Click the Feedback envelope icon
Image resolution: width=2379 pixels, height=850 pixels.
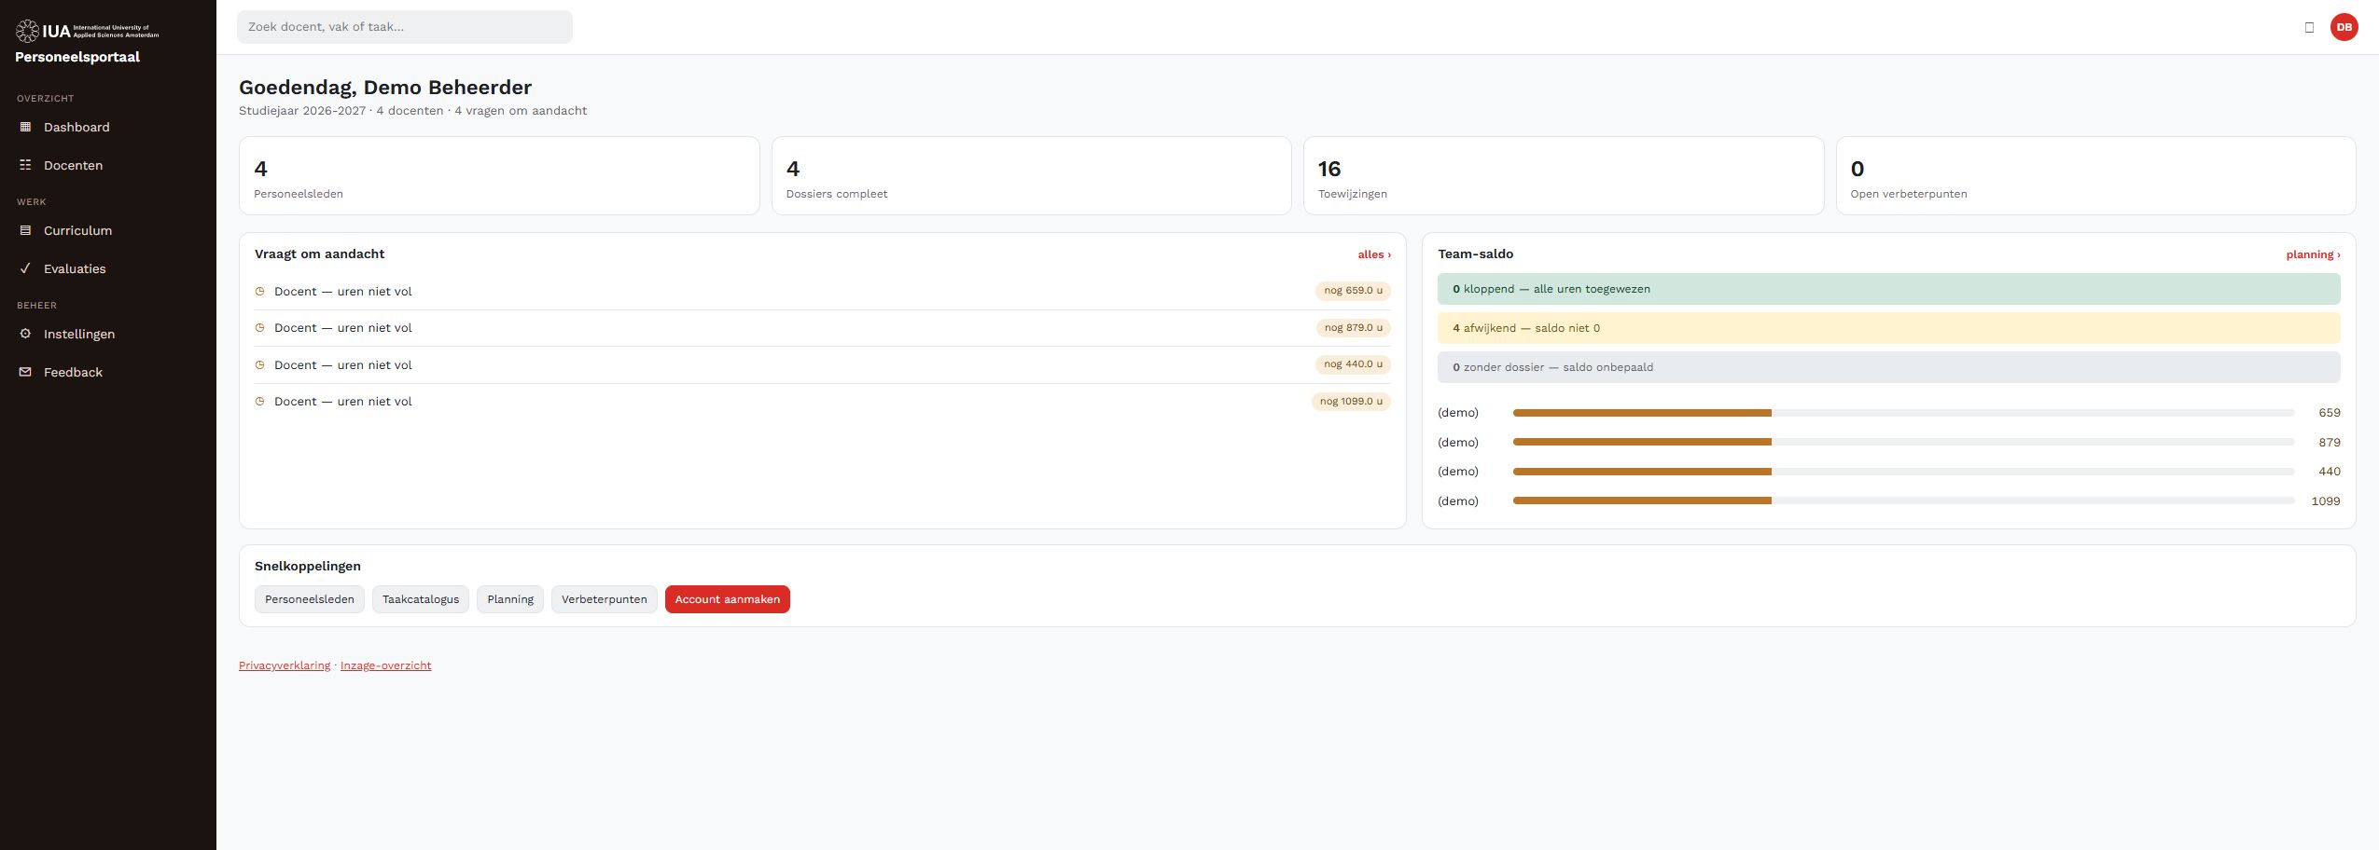tap(25, 372)
